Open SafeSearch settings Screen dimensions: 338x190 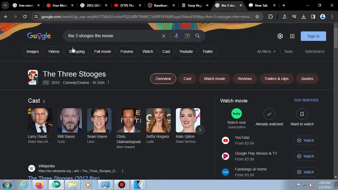[x=314, y=51]
